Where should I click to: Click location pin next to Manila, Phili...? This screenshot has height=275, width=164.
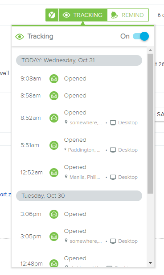tap(66, 177)
